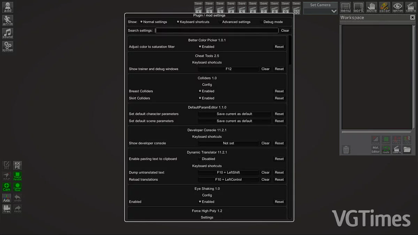The image size is (418, 235).
Task: Toggle Eye Shaking Enabled checkbox
Action: [x=207, y=202]
